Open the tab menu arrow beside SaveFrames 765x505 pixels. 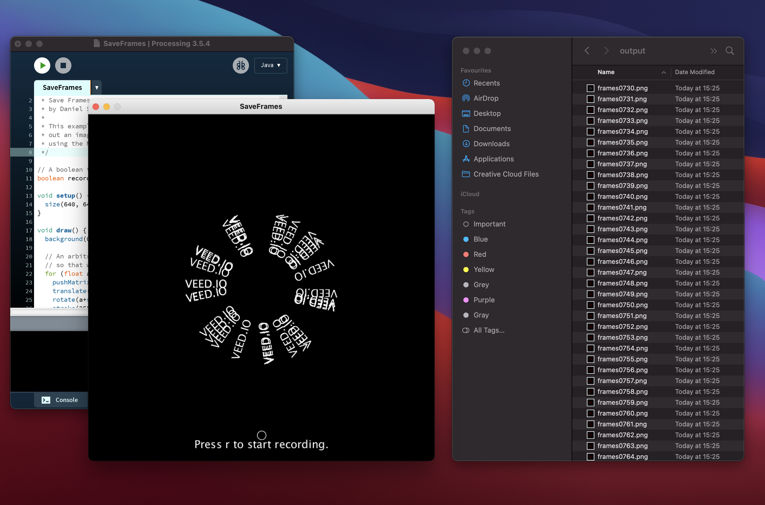click(97, 88)
